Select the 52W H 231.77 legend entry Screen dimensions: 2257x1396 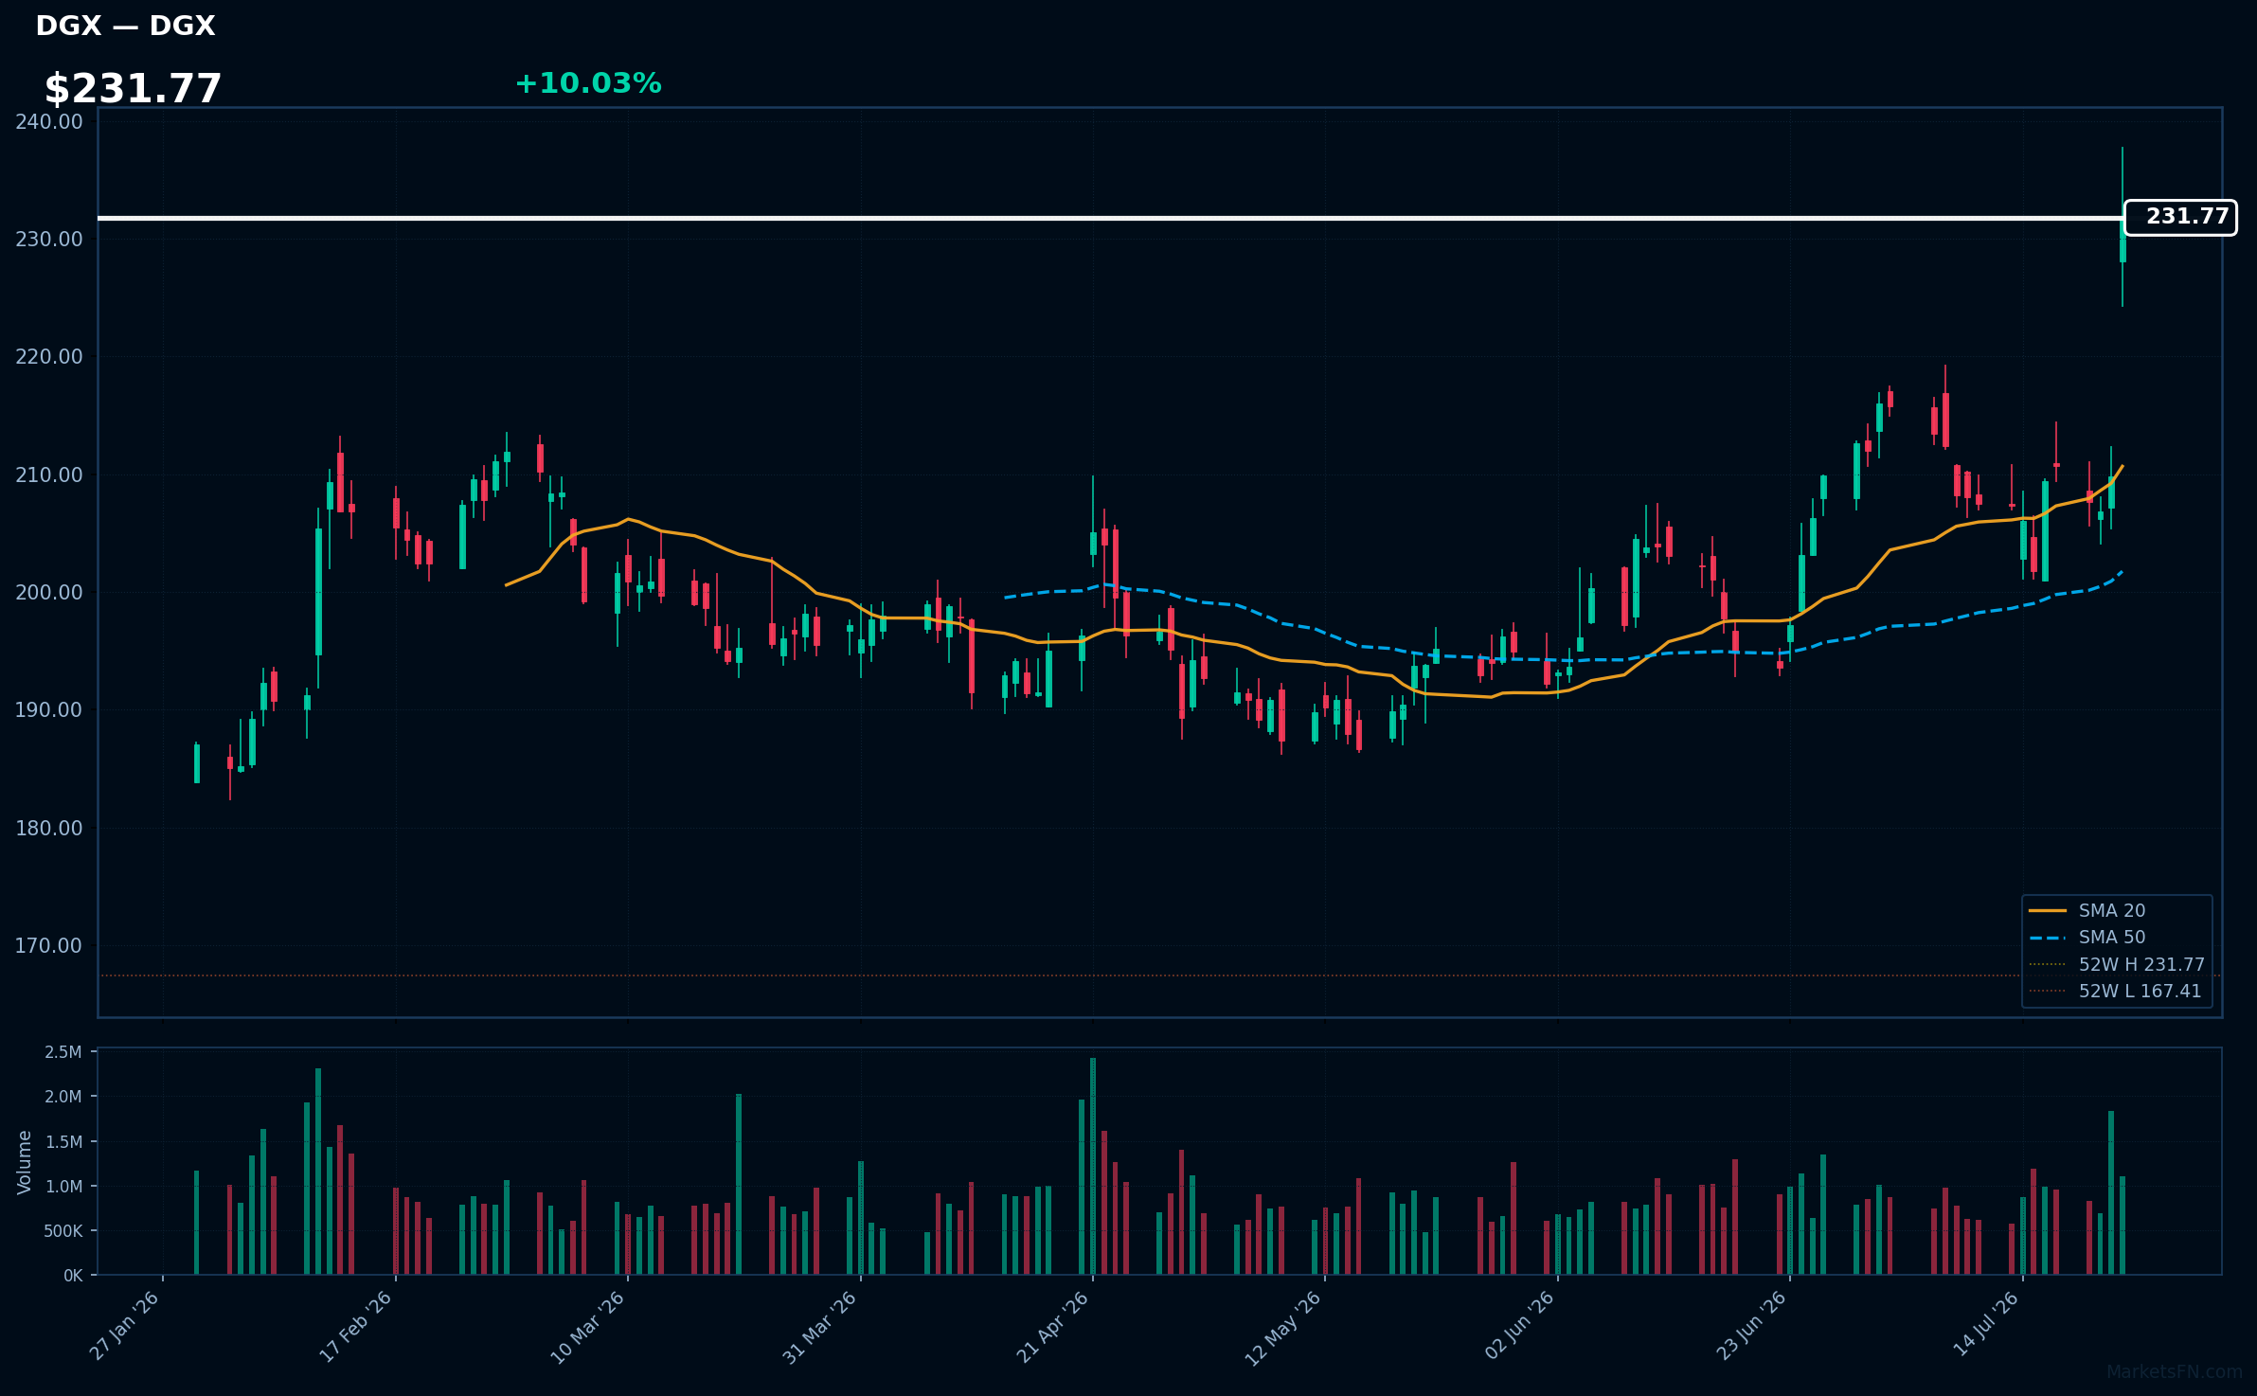[2117, 964]
